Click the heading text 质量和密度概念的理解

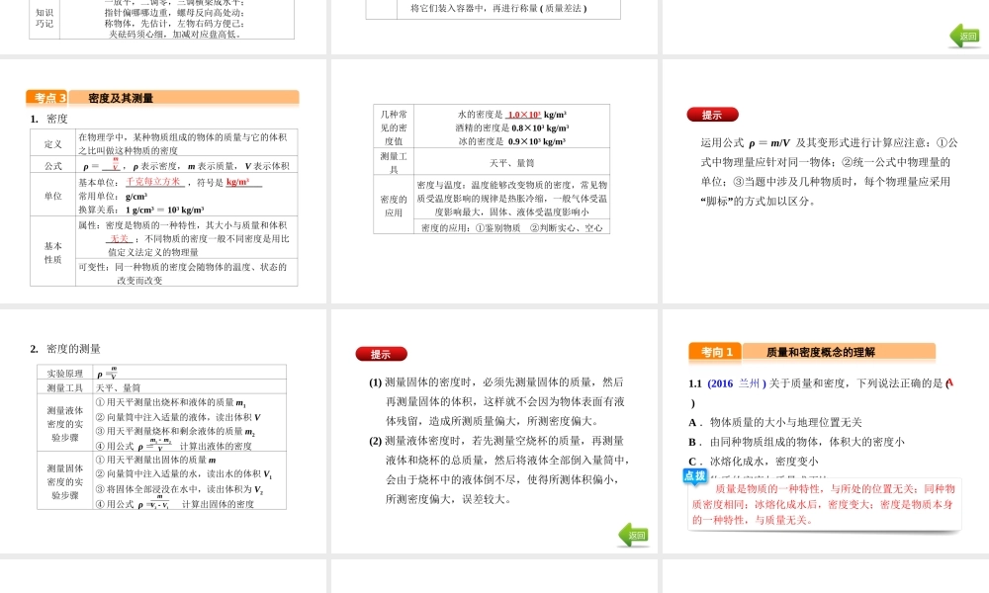(821, 352)
